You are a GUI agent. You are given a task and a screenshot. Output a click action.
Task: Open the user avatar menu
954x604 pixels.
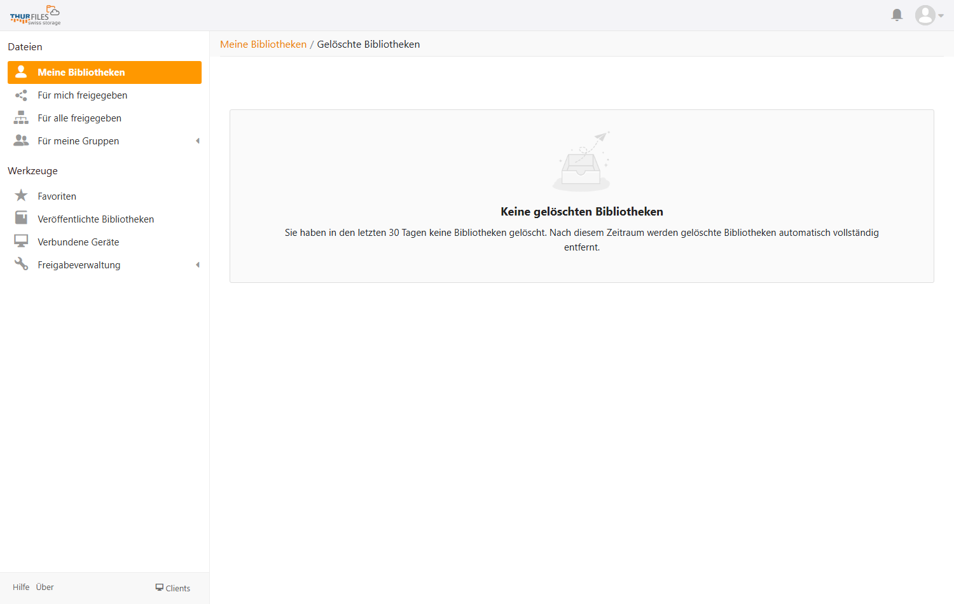[929, 15]
